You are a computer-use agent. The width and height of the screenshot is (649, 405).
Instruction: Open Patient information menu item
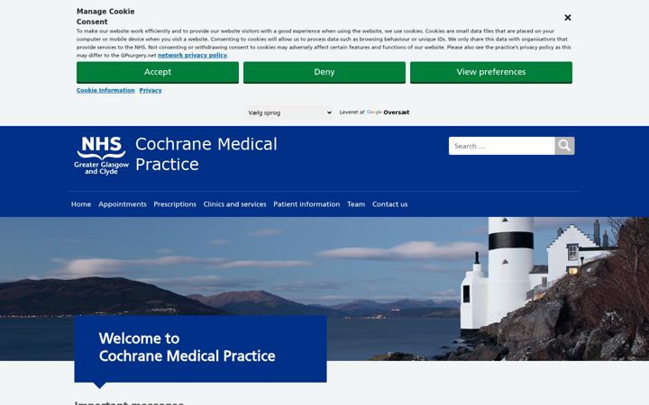[306, 204]
